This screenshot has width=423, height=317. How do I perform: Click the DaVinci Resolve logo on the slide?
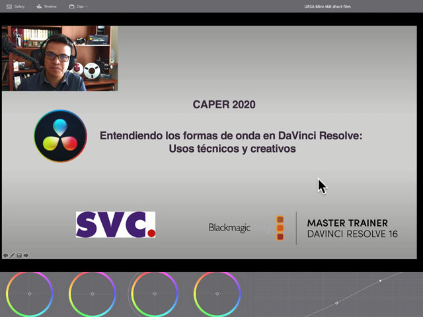(60, 136)
